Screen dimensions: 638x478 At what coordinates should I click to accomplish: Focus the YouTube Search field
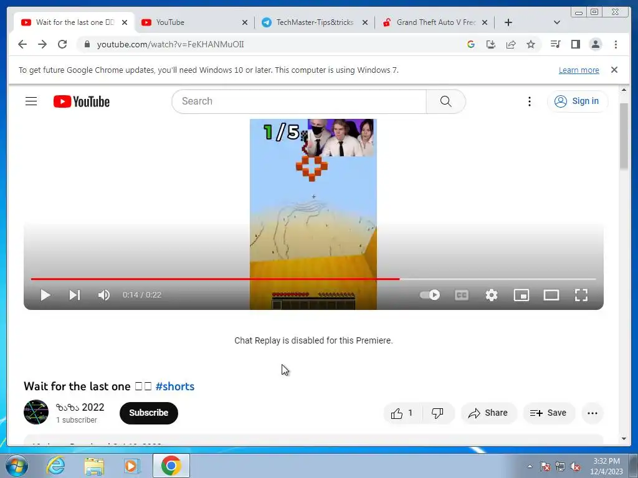point(299,101)
